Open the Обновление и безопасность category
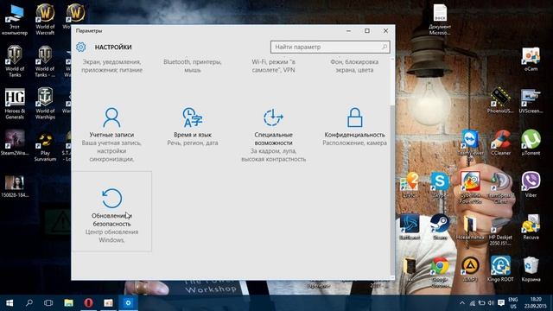Screen dimensions: 553x311 point(111,212)
